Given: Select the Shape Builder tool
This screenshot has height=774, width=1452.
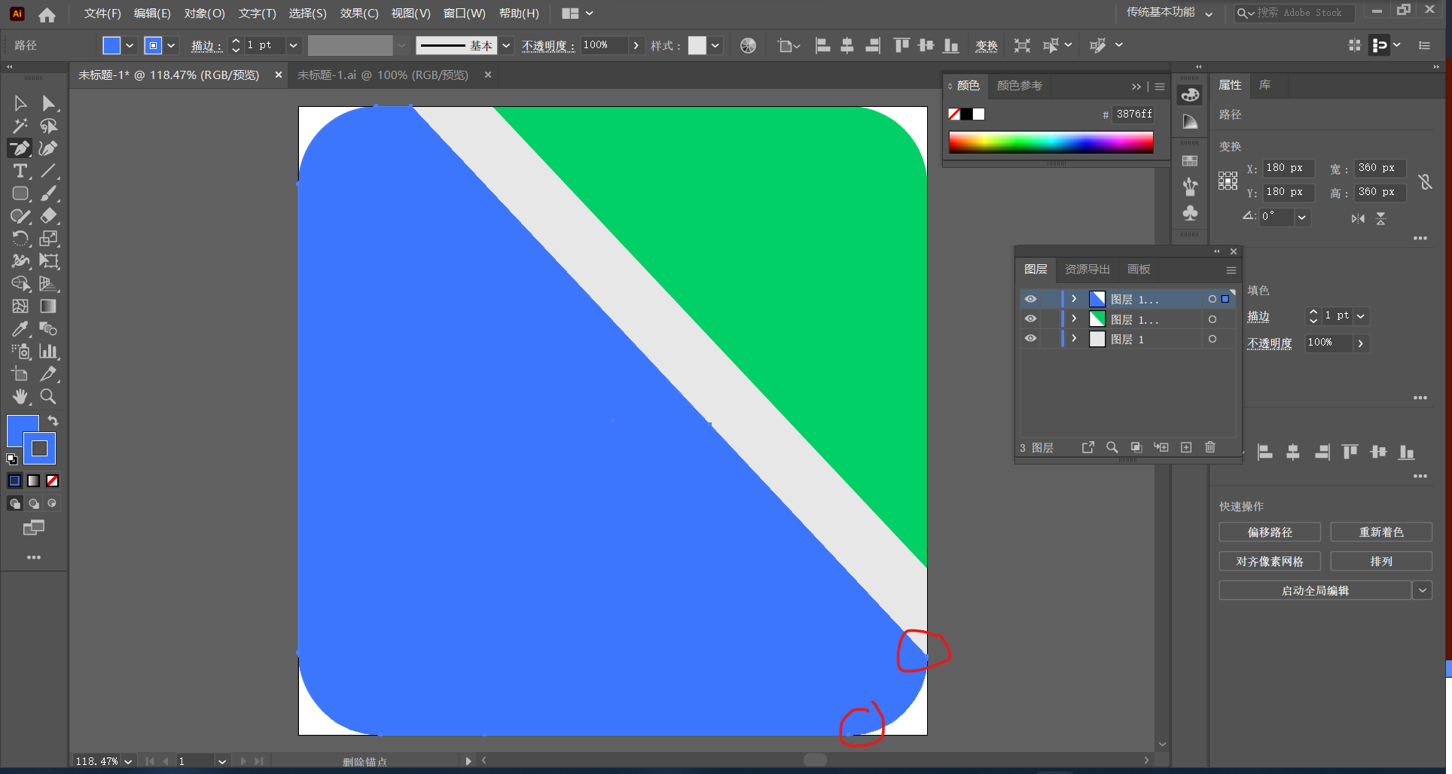Looking at the screenshot, I should 20,284.
